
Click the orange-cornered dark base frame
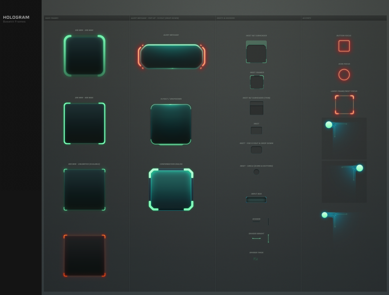coord(84,256)
